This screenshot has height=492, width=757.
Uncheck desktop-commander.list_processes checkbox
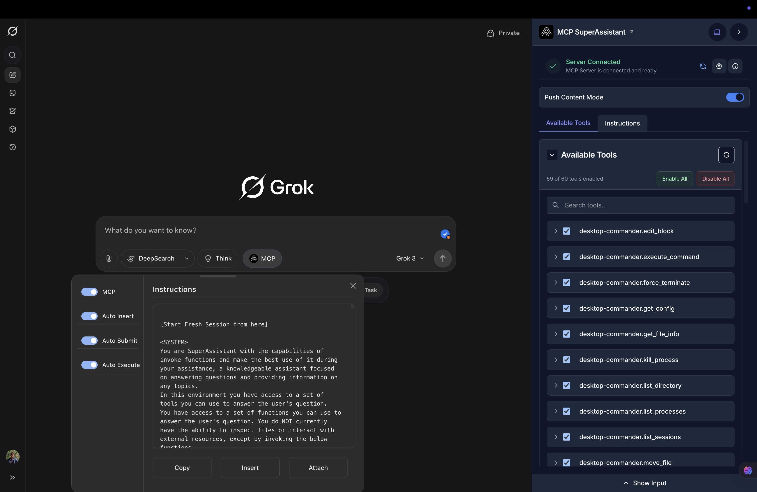pos(566,411)
